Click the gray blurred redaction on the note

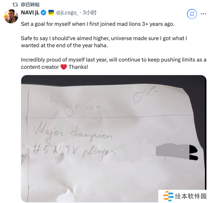[173, 152]
